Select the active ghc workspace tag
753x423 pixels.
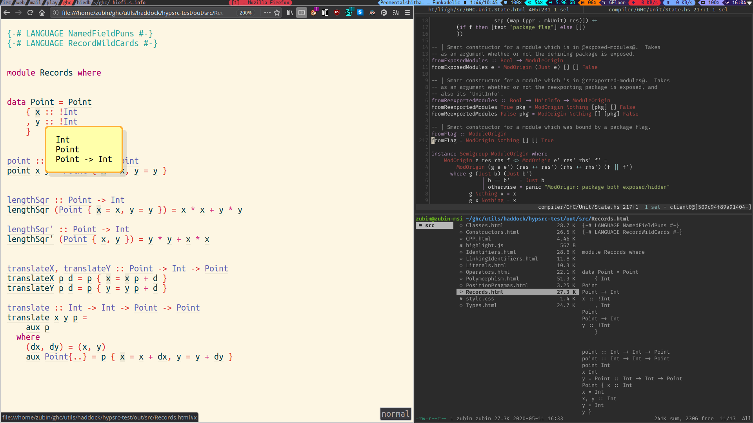pos(67,2)
